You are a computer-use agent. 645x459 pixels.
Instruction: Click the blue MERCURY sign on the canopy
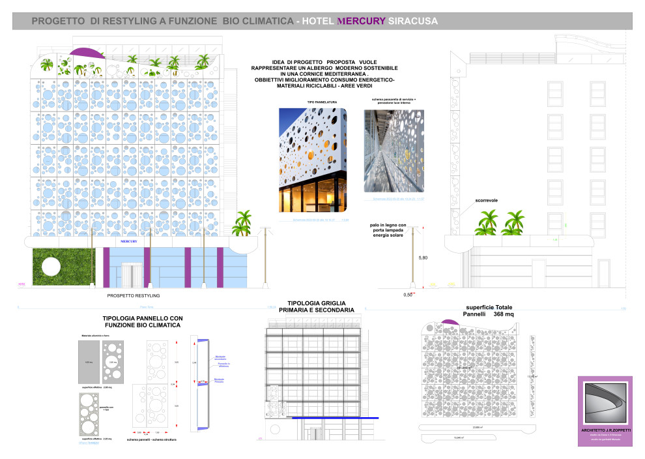pyautogui.click(x=130, y=241)
